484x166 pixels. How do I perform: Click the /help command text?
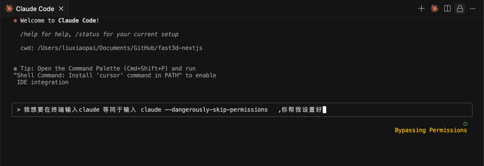28,34
